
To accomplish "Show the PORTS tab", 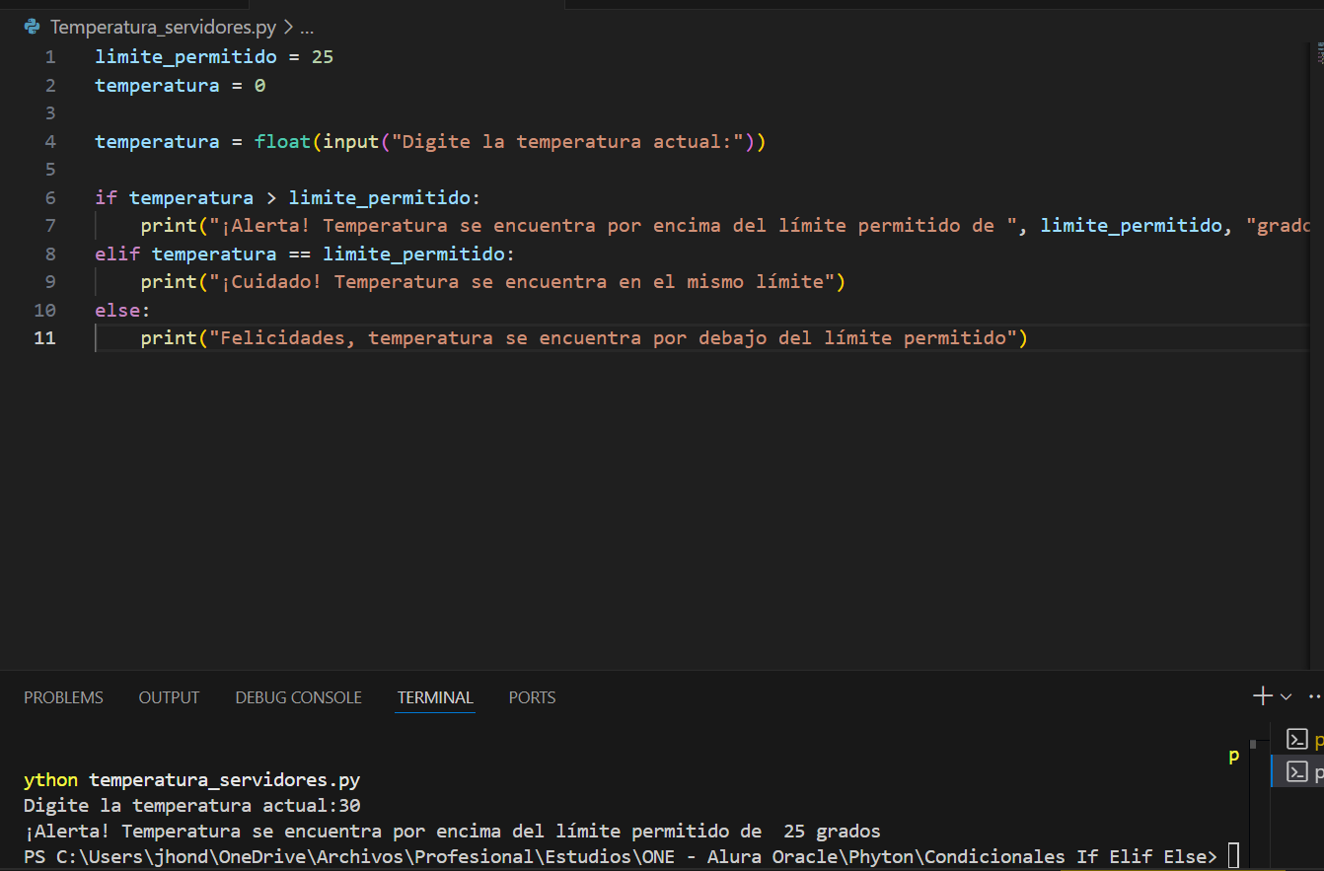I will pyautogui.click(x=532, y=697).
